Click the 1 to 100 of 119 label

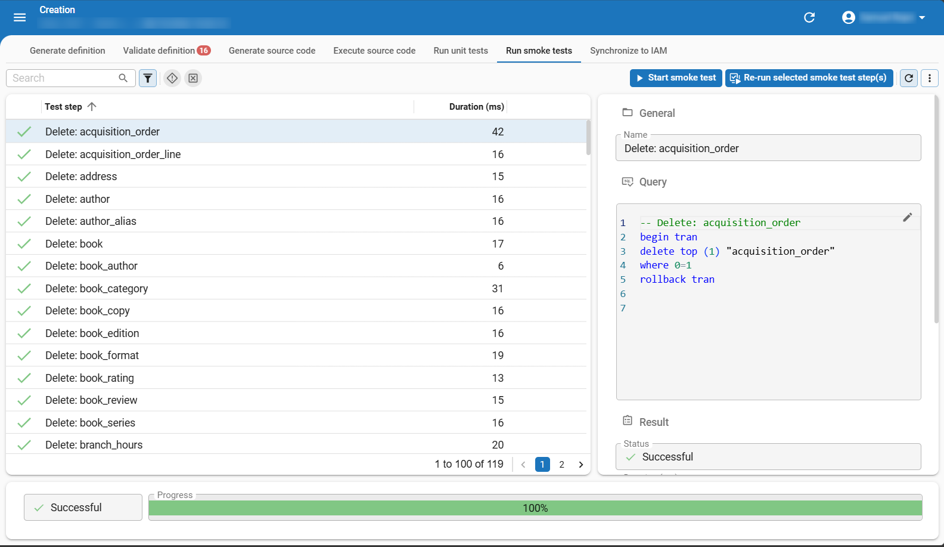[x=469, y=464]
